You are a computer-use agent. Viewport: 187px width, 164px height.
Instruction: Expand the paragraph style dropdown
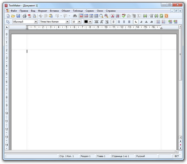click(x=36, y=22)
